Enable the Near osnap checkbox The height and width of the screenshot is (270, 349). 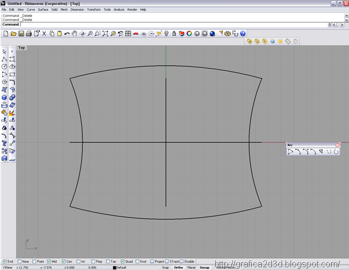point(19,262)
